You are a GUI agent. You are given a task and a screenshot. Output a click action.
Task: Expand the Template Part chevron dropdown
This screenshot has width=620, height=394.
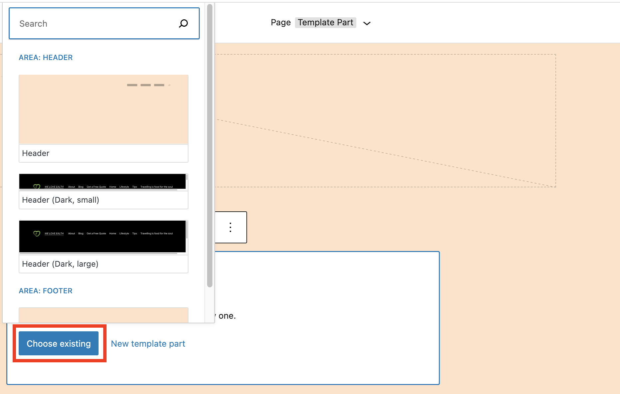tap(367, 23)
